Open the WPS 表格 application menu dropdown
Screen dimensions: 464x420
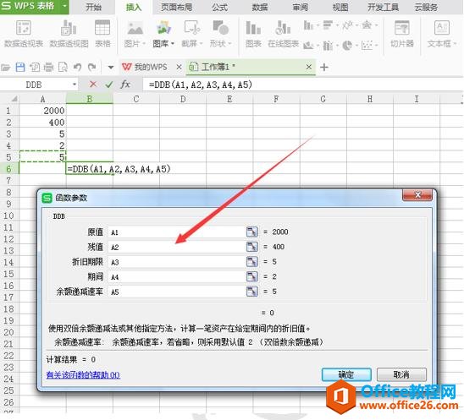(x=64, y=6)
